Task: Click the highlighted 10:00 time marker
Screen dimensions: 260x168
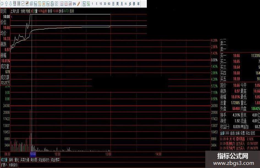Action: point(33,154)
